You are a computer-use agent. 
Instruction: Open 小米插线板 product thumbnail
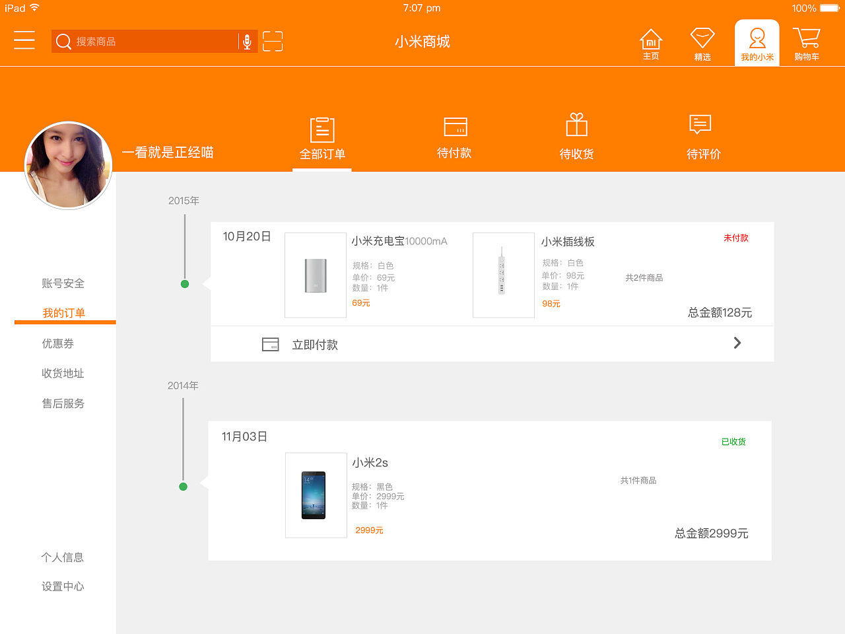(504, 275)
